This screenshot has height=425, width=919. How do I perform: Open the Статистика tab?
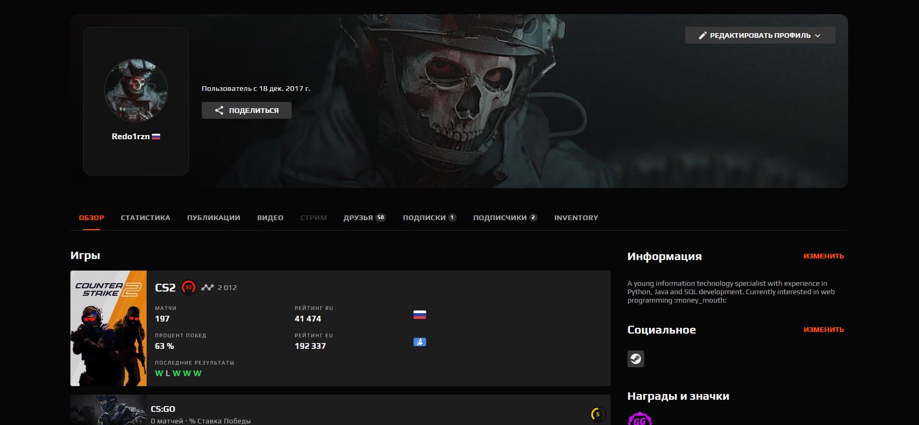tap(146, 217)
